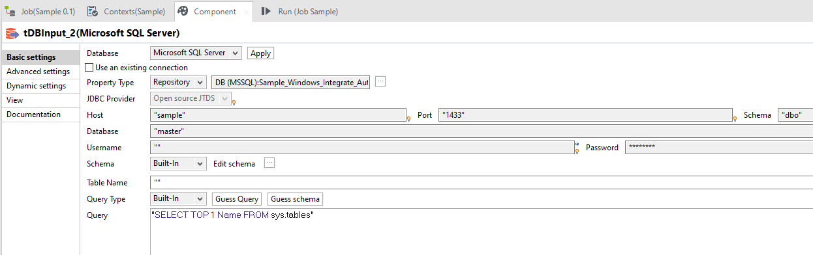The width and height of the screenshot is (813, 255).
Task: Click the marker icon after the Port field
Action: tap(735, 118)
